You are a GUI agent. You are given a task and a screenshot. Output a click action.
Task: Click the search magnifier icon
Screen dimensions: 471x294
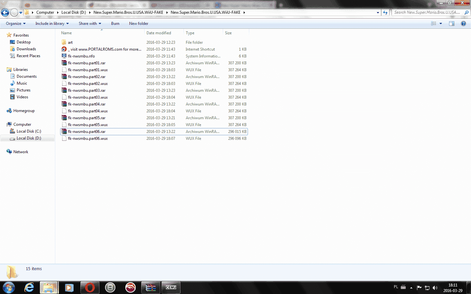pos(466,12)
